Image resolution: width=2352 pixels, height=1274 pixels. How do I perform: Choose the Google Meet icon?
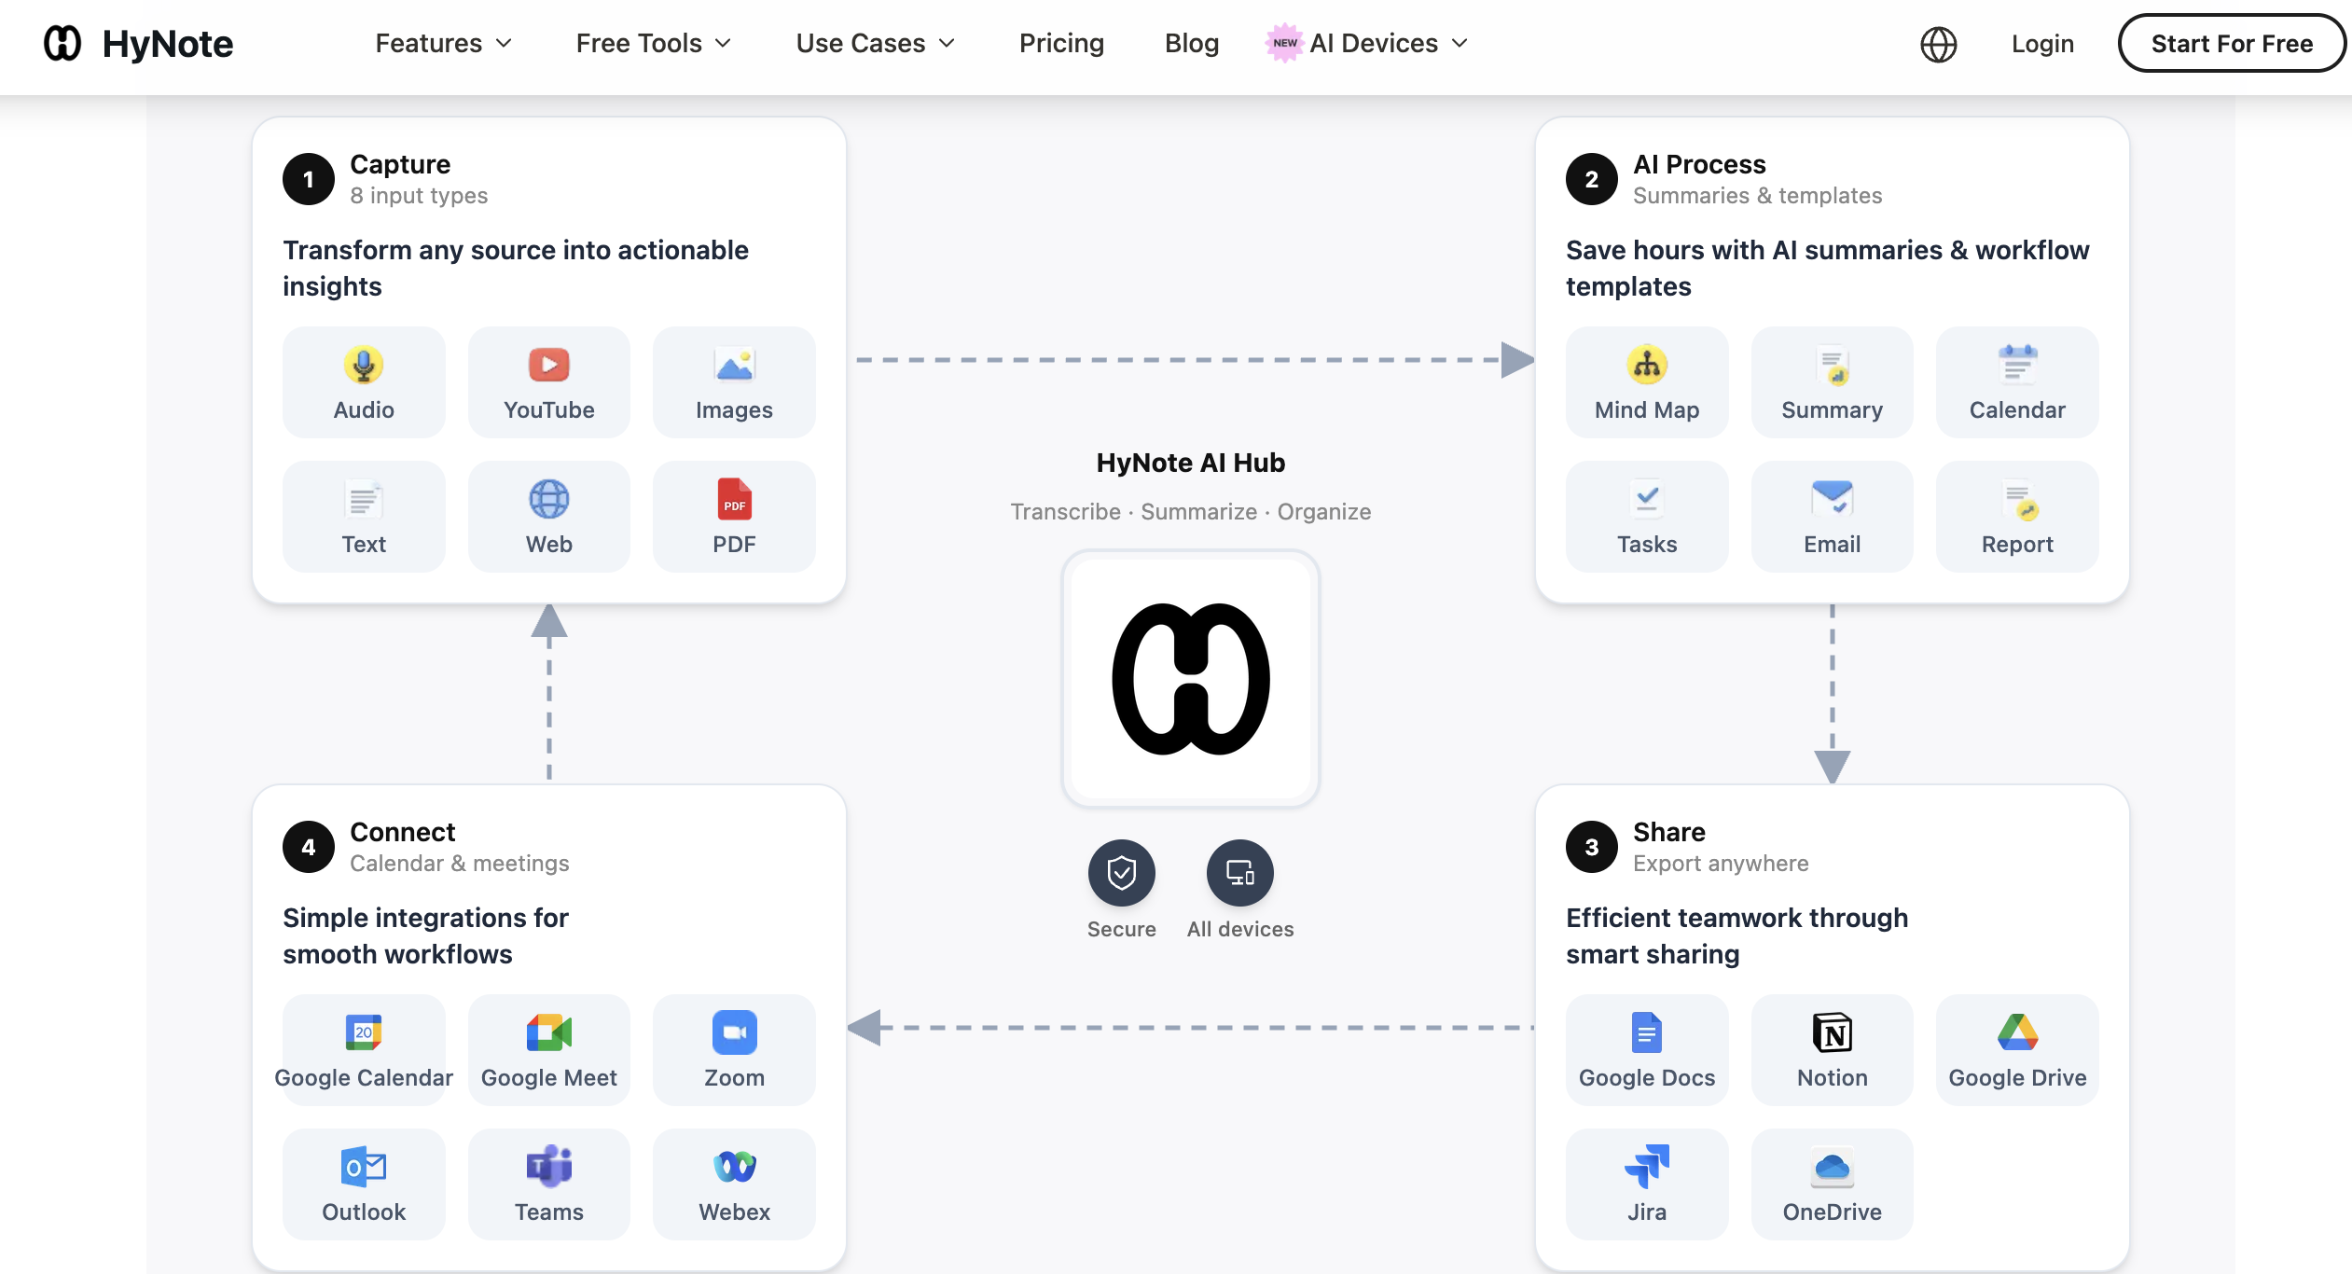tap(549, 1032)
